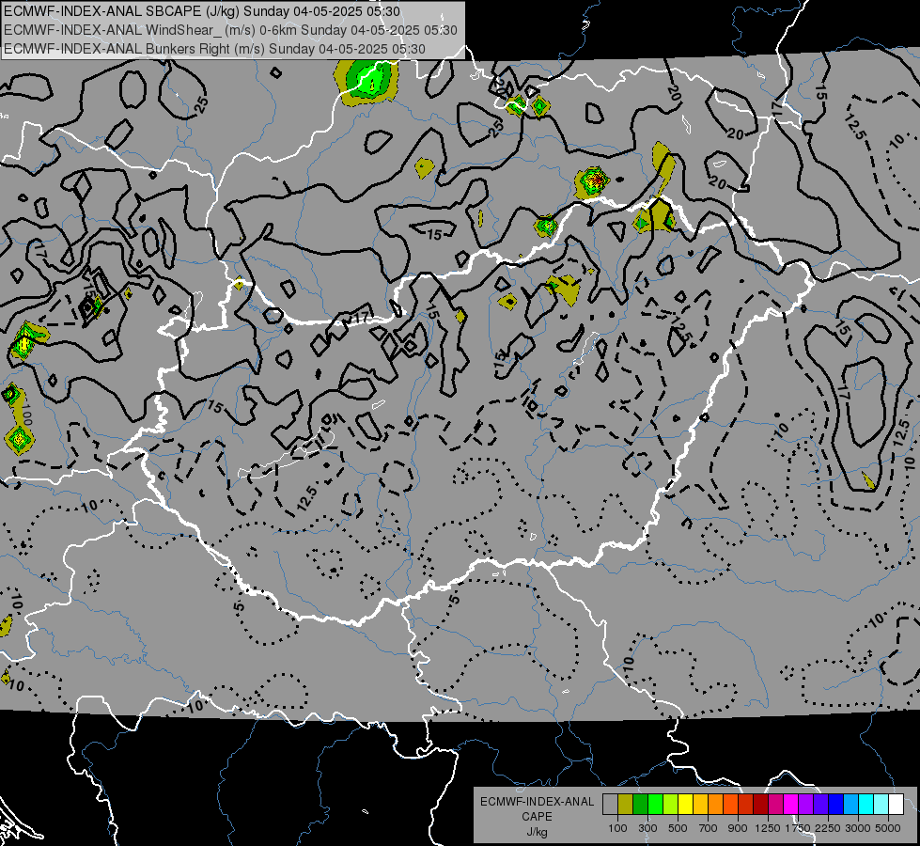Click the 3000 tick label in the legend

858,828
